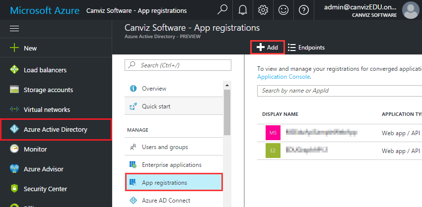Select Quick start in blade menu
The width and height of the screenshot is (422, 207).
pyautogui.click(x=174, y=106)
